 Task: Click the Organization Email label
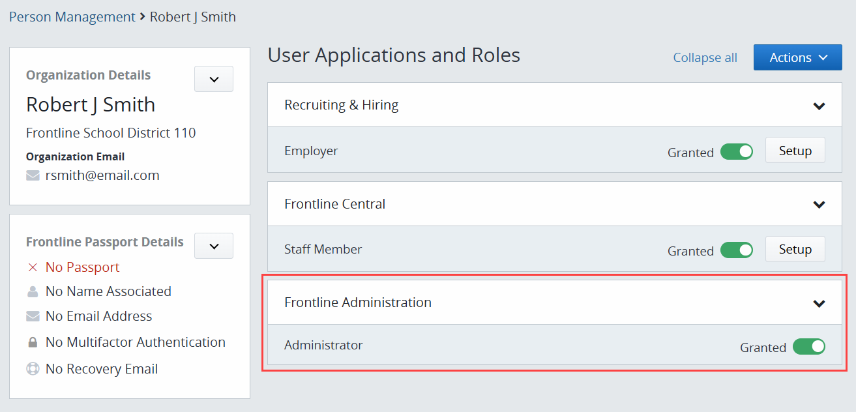75,156
